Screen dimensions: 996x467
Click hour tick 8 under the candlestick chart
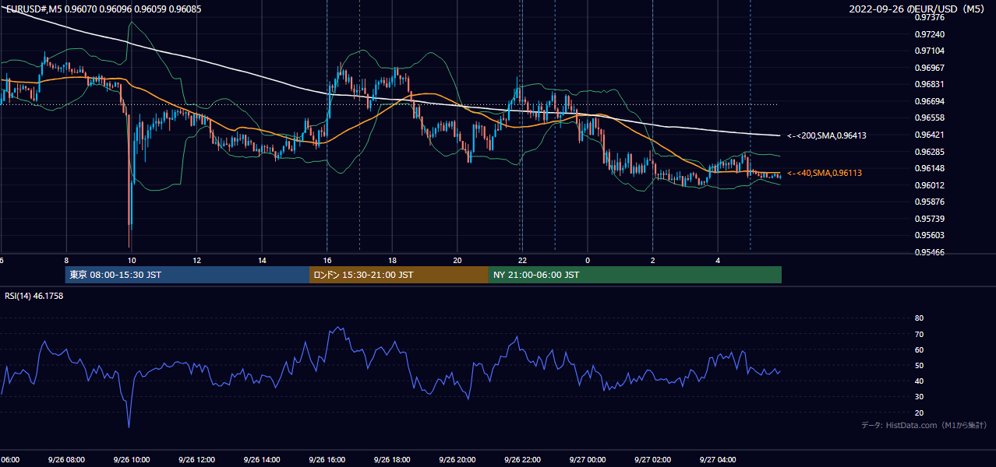click(x=66, y=260)
